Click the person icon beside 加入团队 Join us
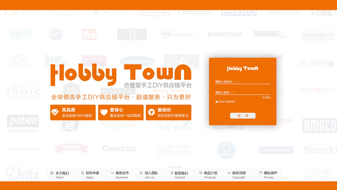The image size is (337, 190). click(x=141, y=173)
